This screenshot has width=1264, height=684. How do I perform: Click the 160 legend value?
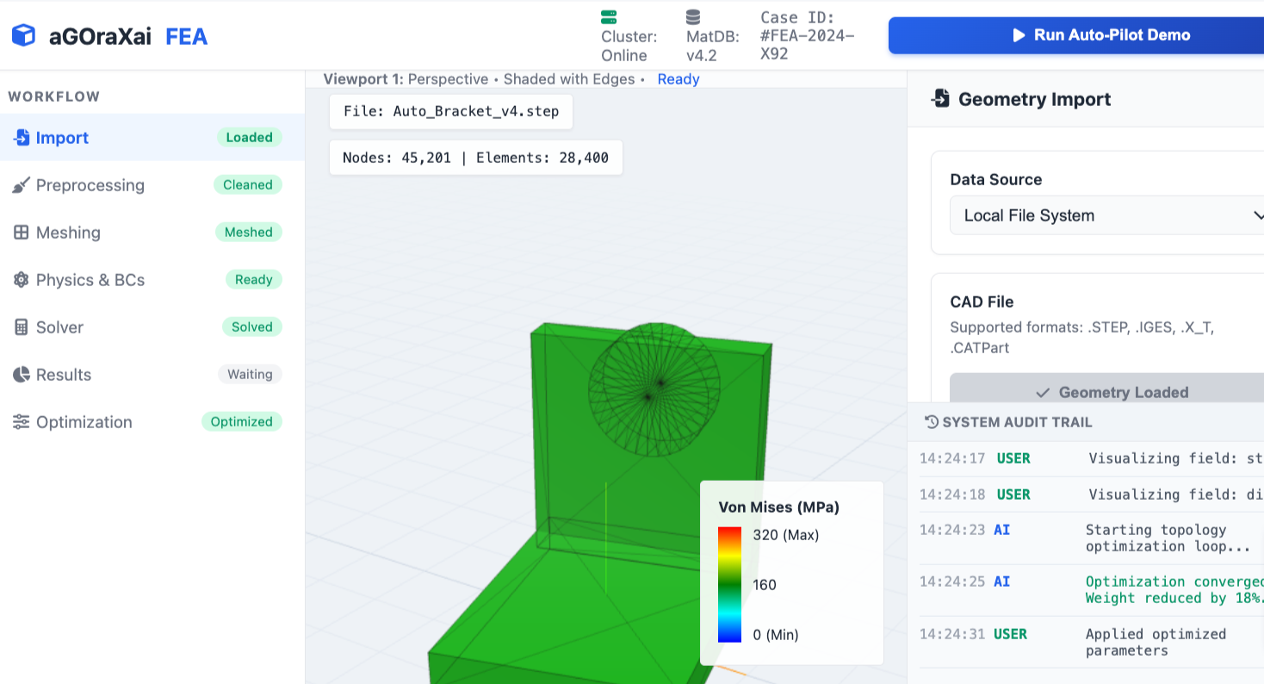[x=765, y=585]
